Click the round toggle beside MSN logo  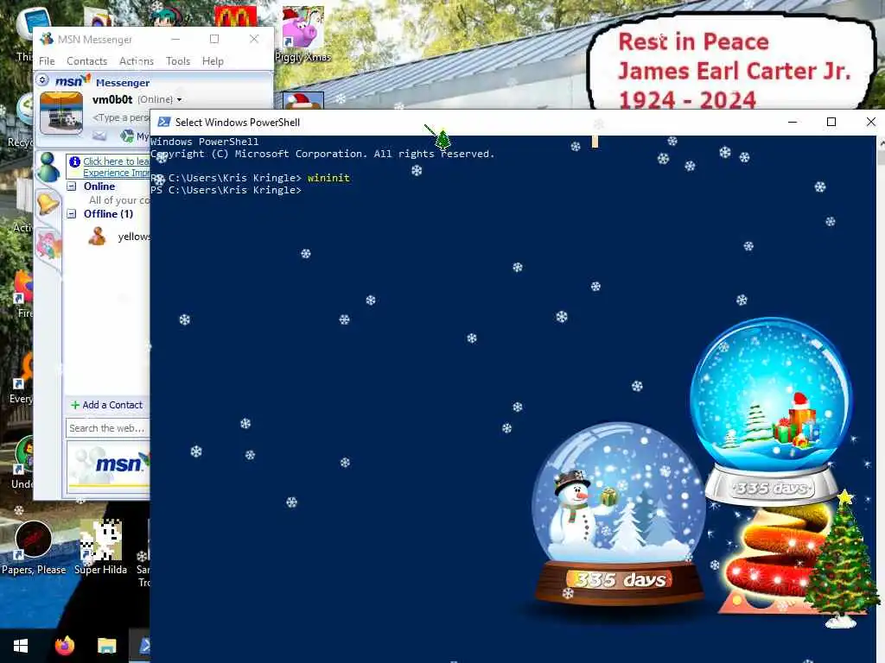42,80
